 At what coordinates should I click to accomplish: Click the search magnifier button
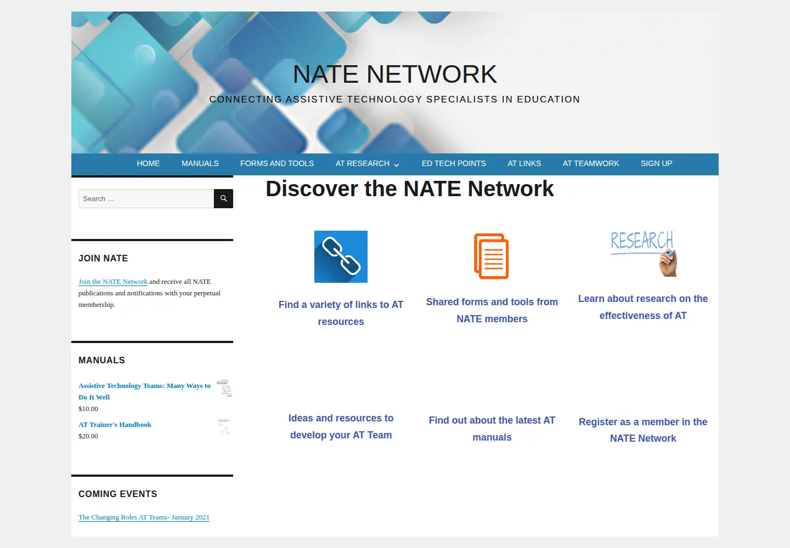click(x=223, y=198)
